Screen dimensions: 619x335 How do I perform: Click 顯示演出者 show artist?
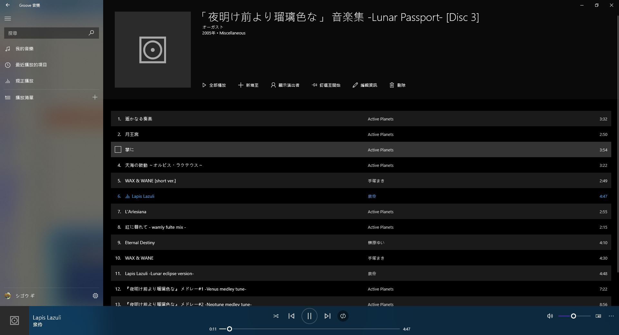[285, 85]
